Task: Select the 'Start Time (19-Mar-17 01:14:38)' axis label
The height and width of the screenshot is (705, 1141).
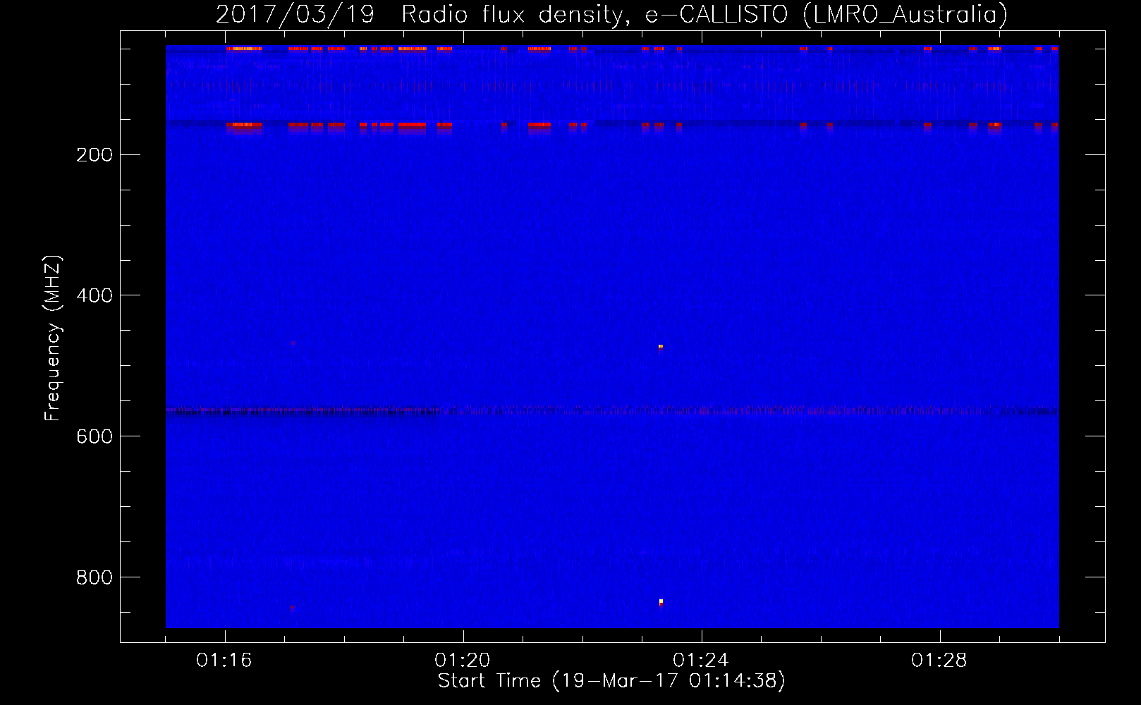Action: pos(611,681)
